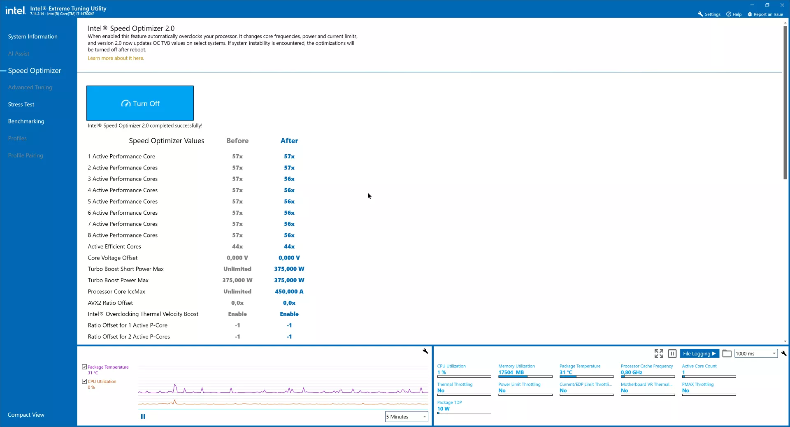Go to Benchmarking section
Viewport: 790px width, 427px height.
pos(26,121)
